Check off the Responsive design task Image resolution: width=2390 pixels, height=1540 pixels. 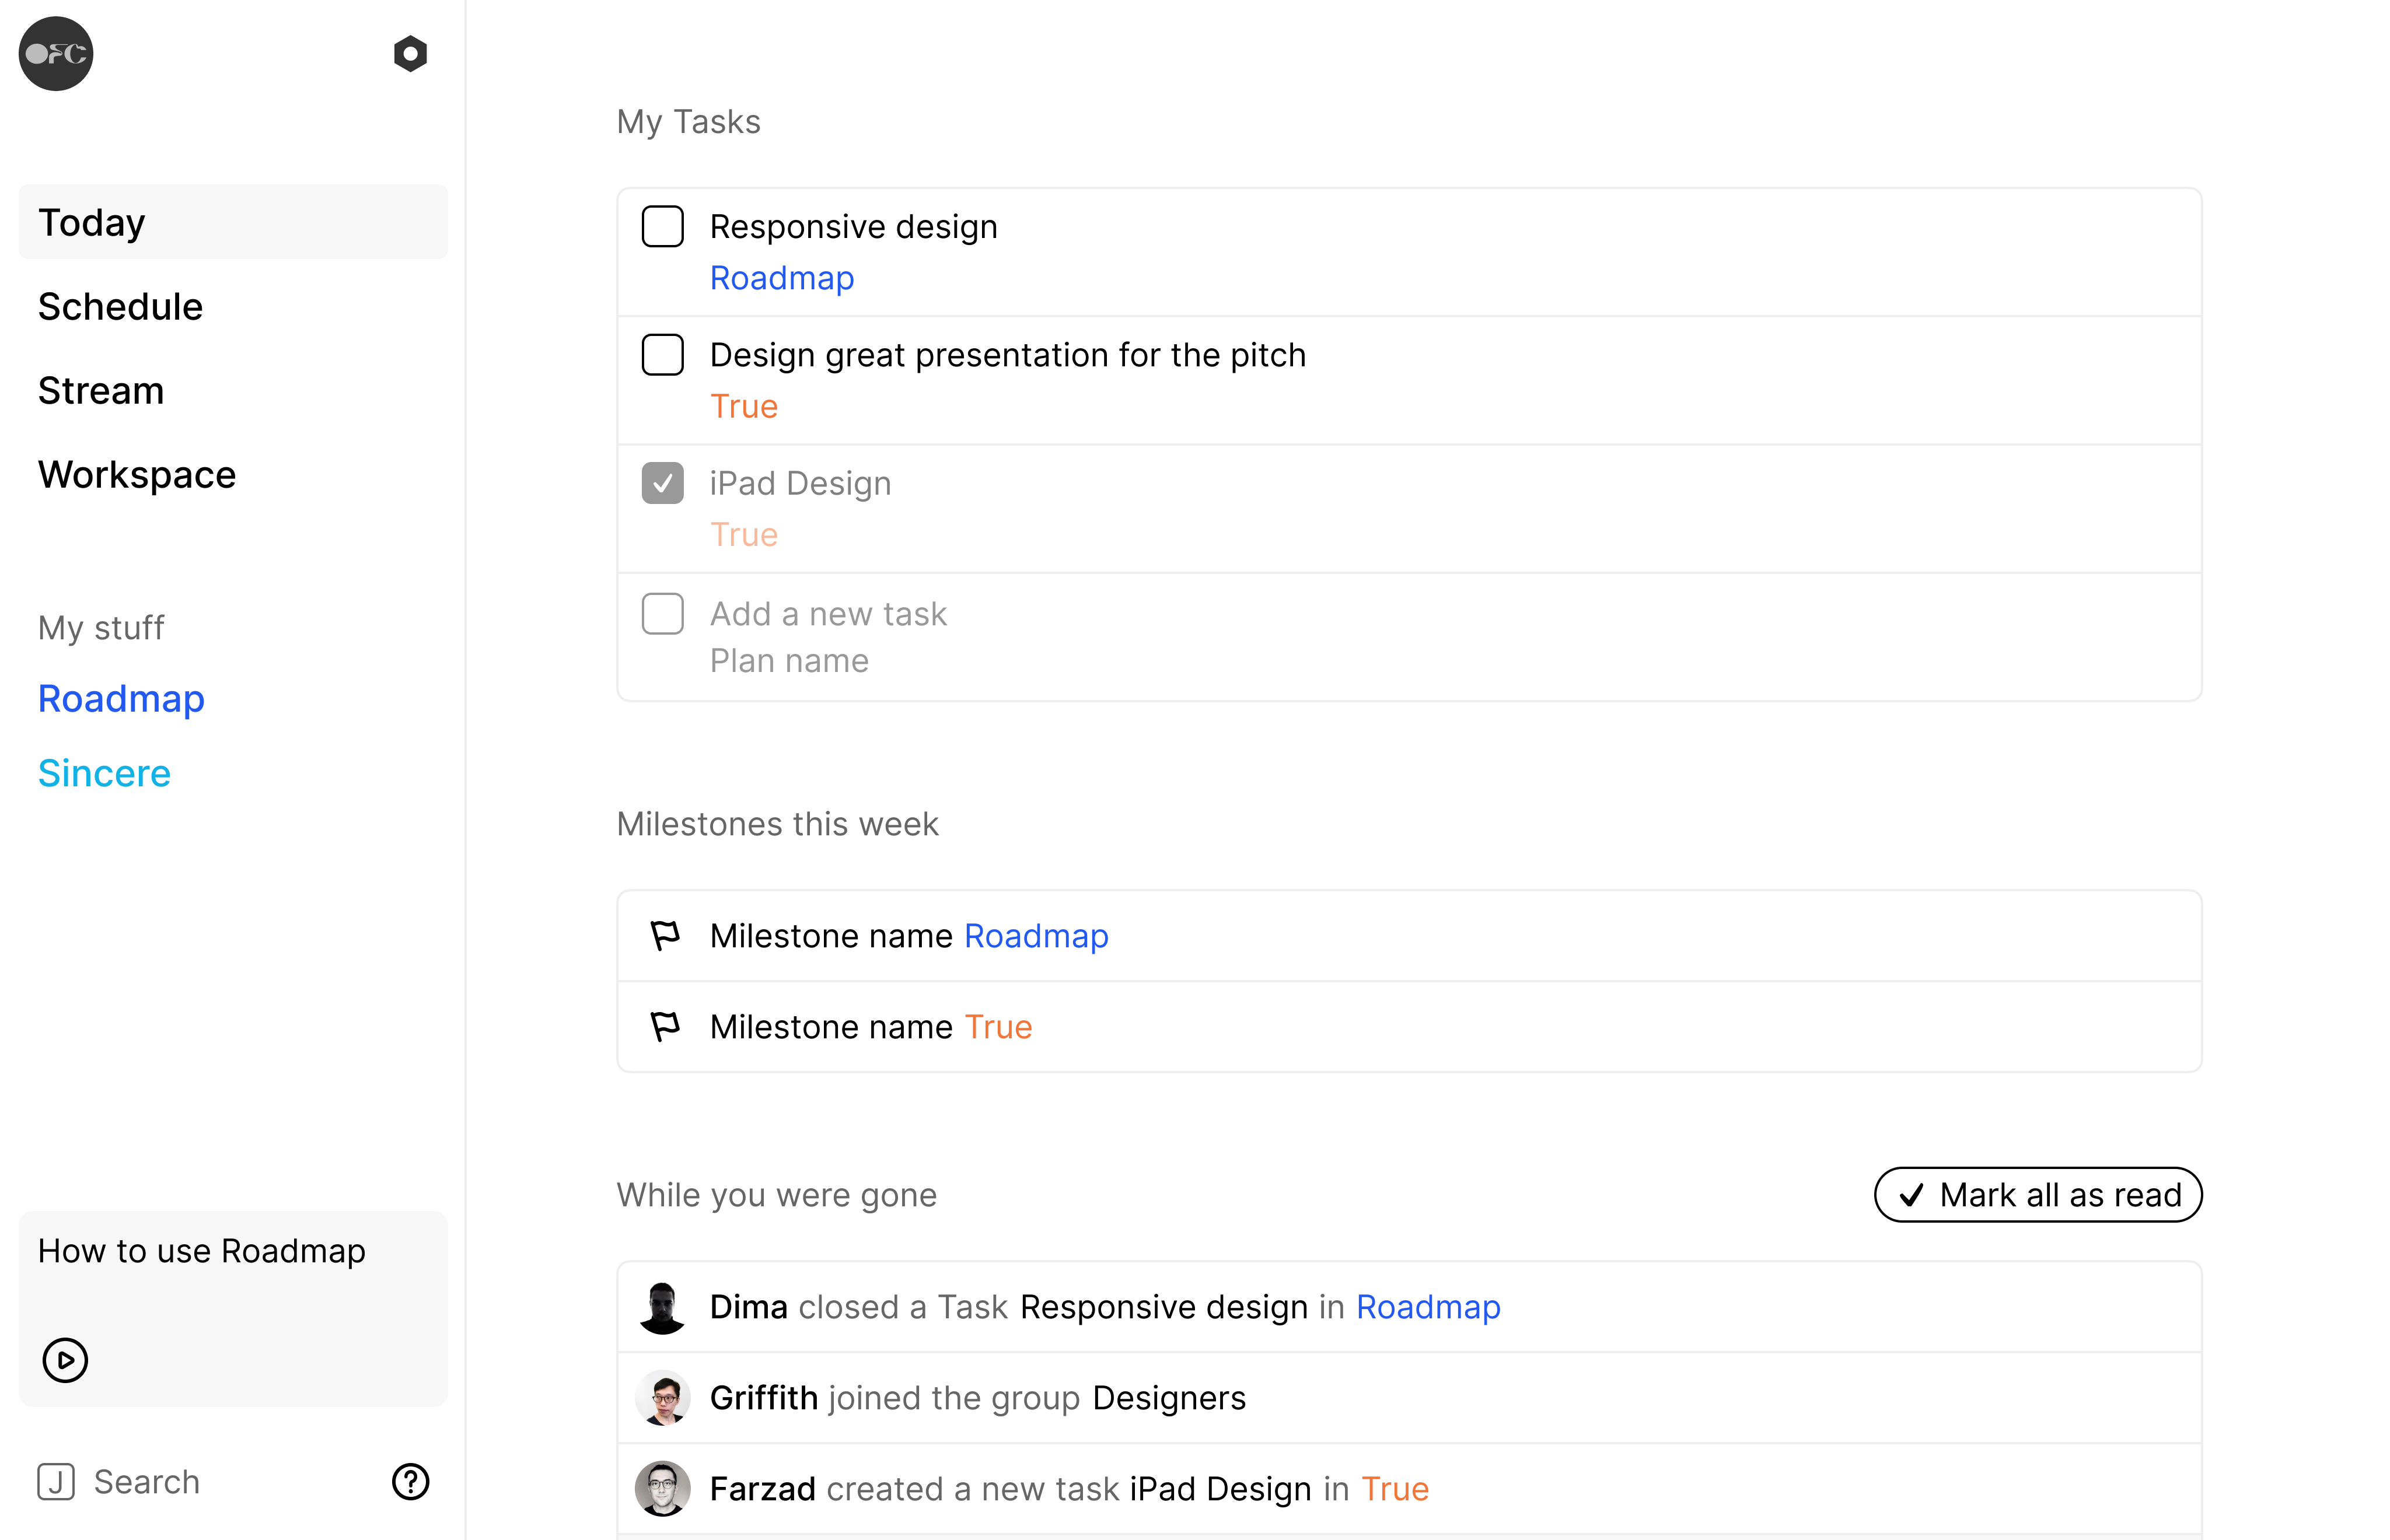click(662, 227)
